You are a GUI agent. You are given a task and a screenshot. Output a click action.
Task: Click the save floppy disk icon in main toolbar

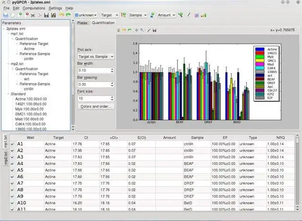[x=46, y=15]
